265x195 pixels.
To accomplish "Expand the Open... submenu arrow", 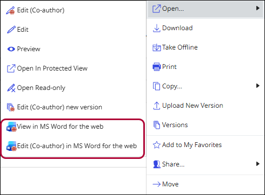I will 258,8.
